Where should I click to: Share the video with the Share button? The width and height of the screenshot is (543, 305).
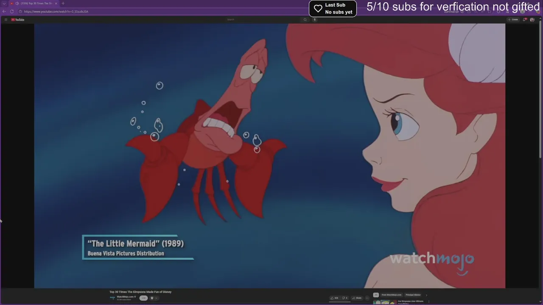click(356, 298)
